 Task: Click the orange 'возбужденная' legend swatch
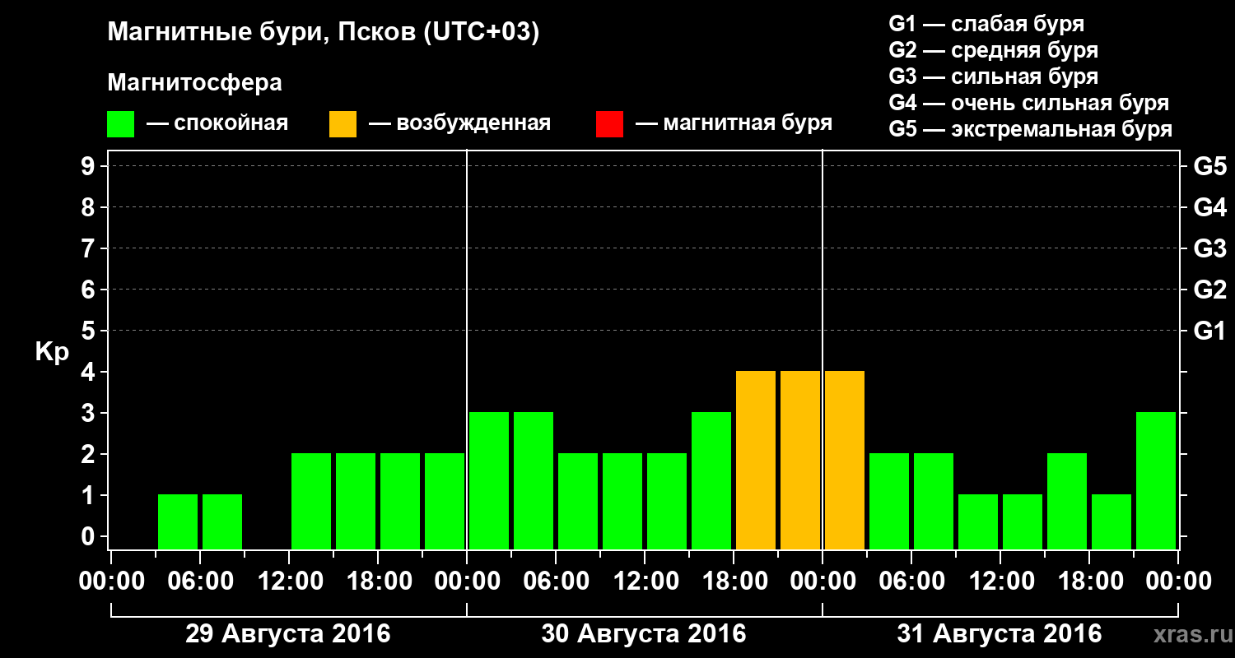click(x=343, y=124)
